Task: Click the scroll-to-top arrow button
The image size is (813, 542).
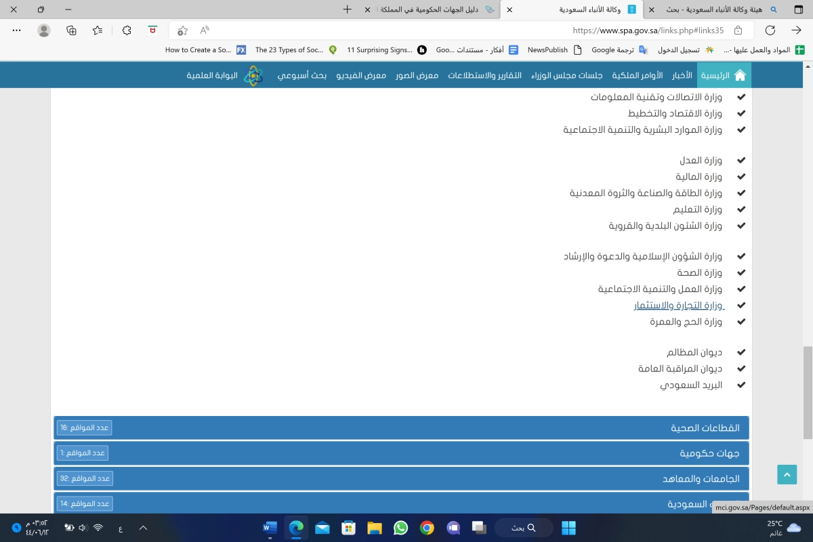Action: tap(787, 475)
